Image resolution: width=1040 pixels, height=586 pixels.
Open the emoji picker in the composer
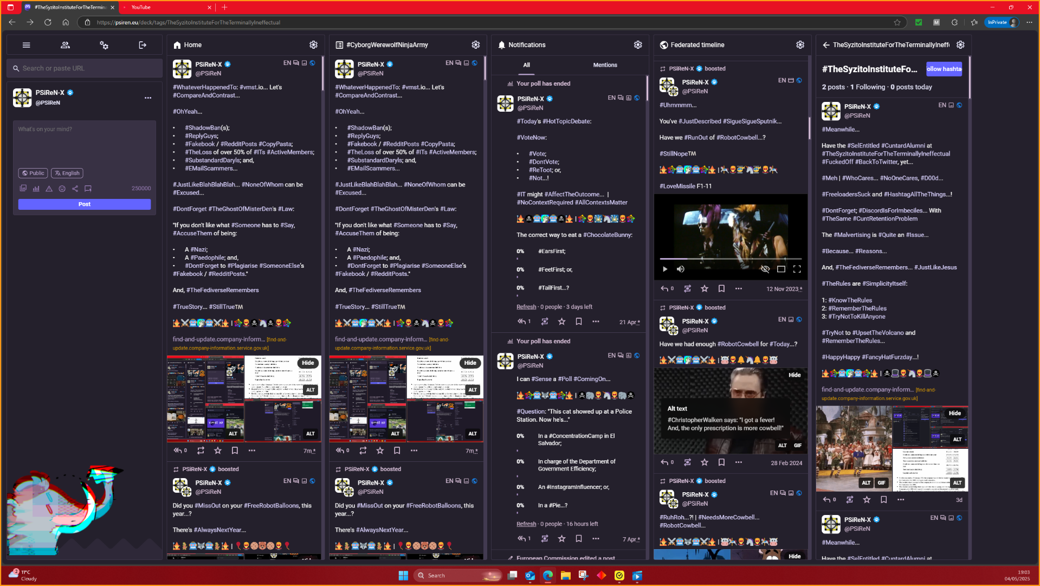pyautogui.click(x=62, y=189)
